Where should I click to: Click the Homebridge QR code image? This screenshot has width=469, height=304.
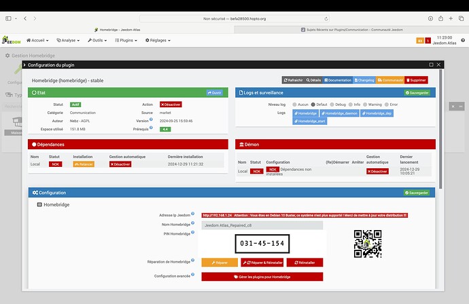[368, 244]
